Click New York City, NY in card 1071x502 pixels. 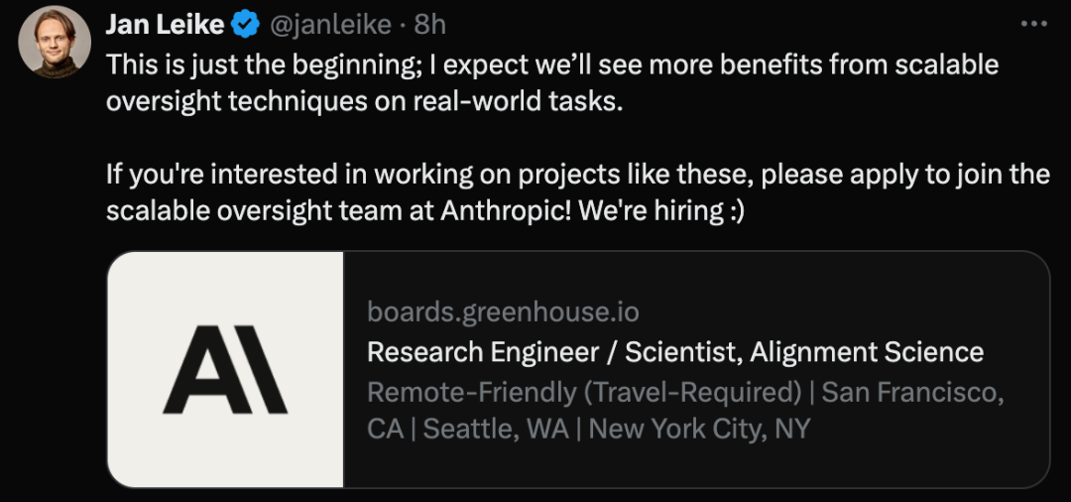[699, 429]
